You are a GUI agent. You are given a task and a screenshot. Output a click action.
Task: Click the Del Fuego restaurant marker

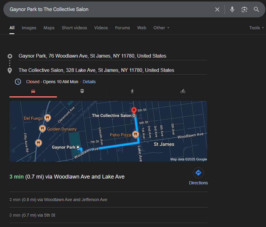pyautogui.click(x=47, y=118)
